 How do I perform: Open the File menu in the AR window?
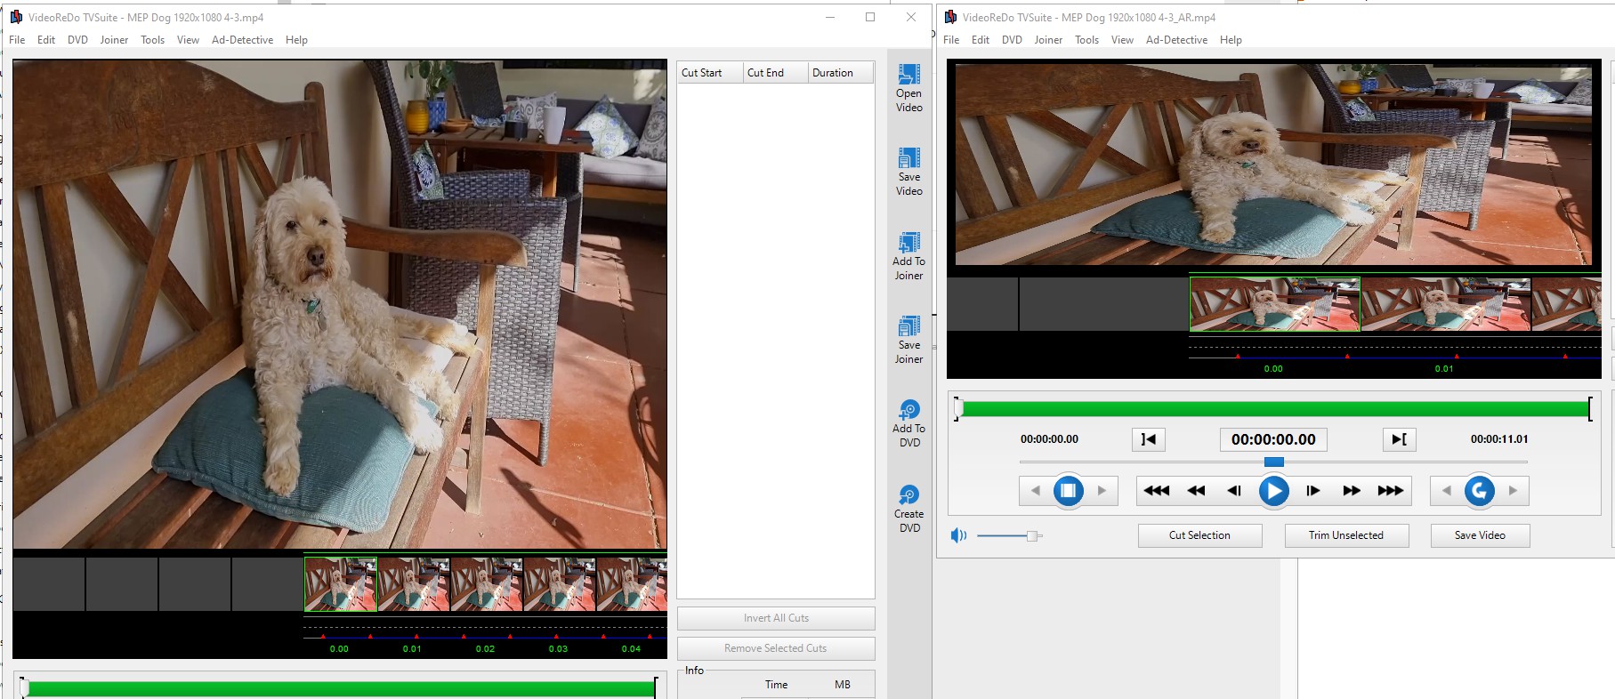[951, 40]
